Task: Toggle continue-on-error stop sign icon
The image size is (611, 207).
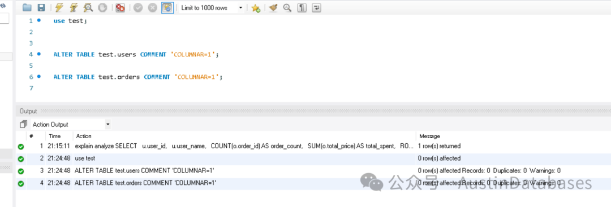Action: (x=120, y=8)
